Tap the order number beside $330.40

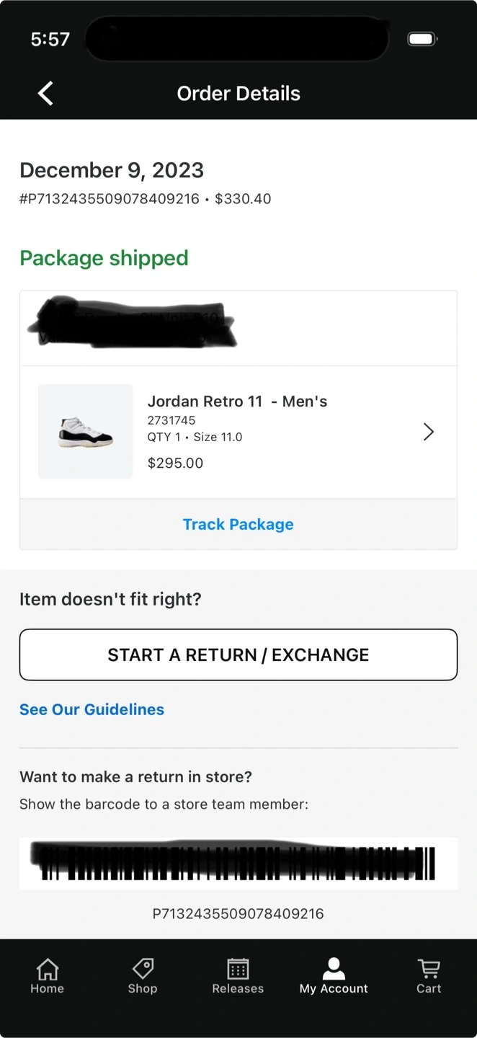pyautogui.click(x=110, y=199)
